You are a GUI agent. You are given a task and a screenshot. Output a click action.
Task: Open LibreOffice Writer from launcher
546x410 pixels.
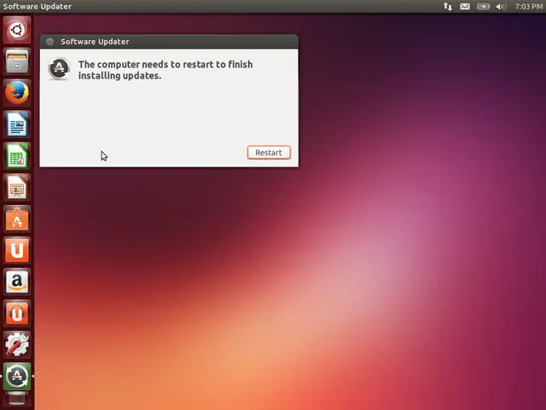tap(17, 124)
